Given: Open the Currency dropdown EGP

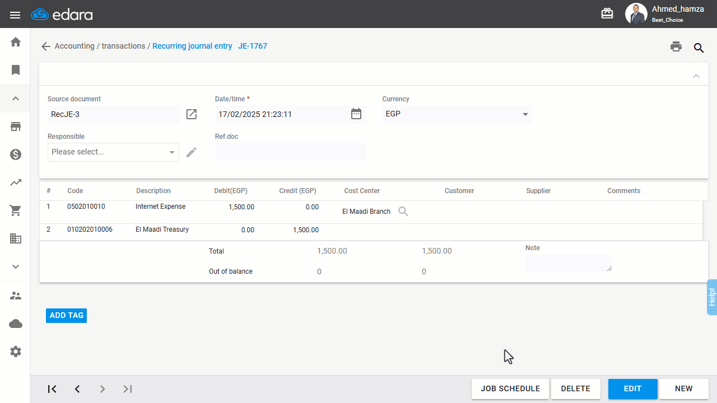Looking at the screenshot, I should (457, 114).
